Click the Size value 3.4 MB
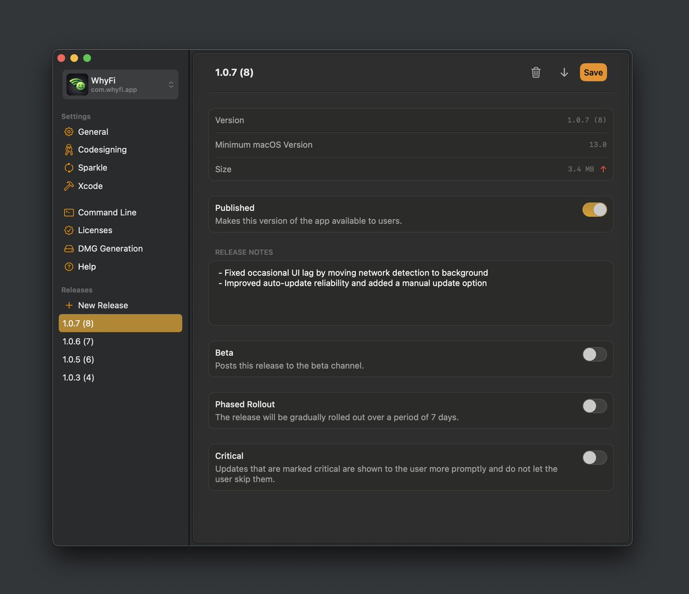The height and width of the screenshot is (594, 689). tap(581, 169)
